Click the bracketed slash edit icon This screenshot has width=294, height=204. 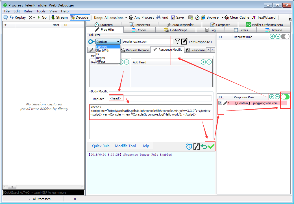197,147
